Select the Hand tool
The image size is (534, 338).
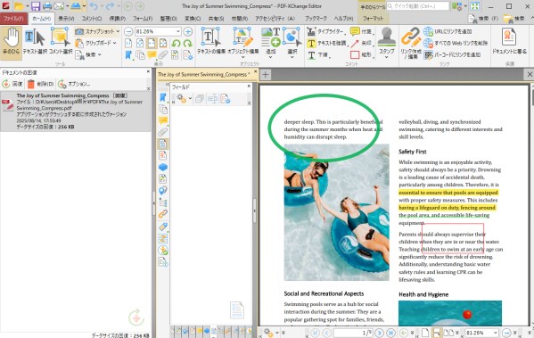click(12, 42)
